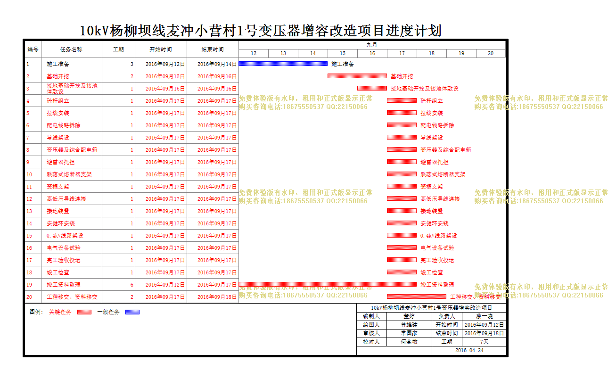Click the 结束时间 column header in task table

click(213, 49)
